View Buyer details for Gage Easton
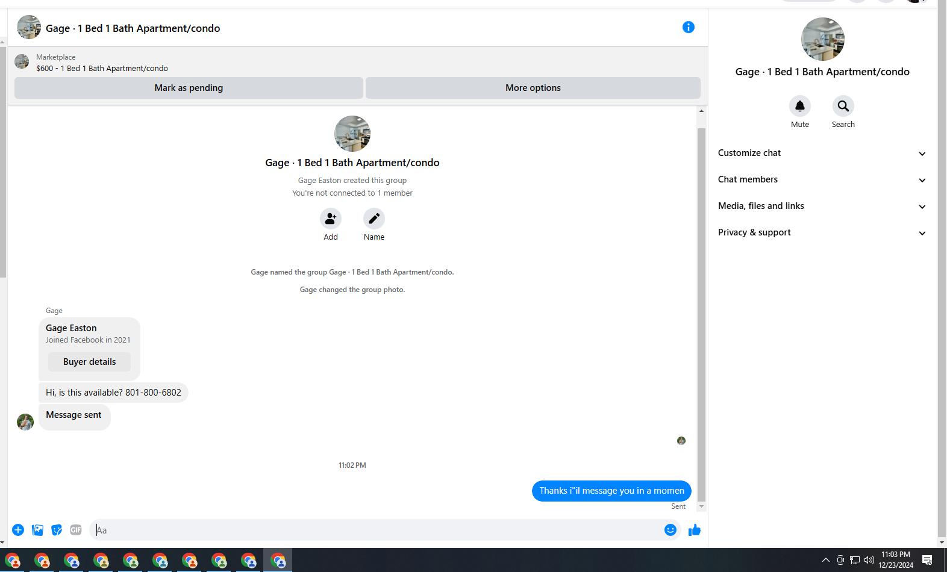This screenshot has width=947, height=572. [x=89, y=362]
